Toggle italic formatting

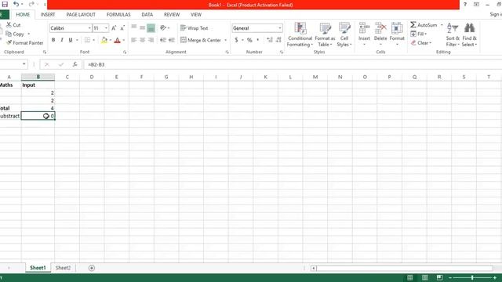[62, 40]
